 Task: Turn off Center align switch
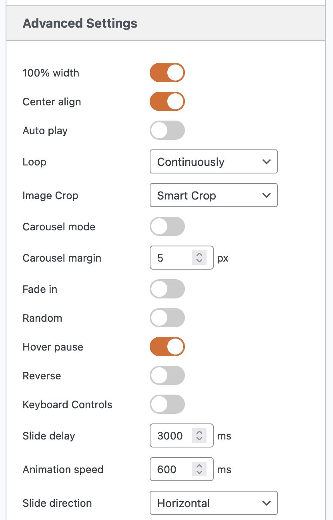167,101
